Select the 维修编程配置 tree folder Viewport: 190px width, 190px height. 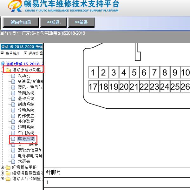tap(28, 173)
